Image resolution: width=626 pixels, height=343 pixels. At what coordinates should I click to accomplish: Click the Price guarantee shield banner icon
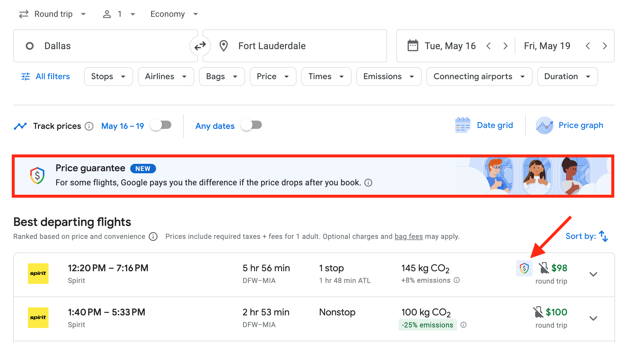[x=37, y=176]
